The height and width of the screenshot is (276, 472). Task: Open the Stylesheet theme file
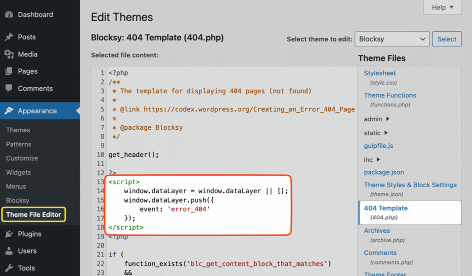[380, 73]
